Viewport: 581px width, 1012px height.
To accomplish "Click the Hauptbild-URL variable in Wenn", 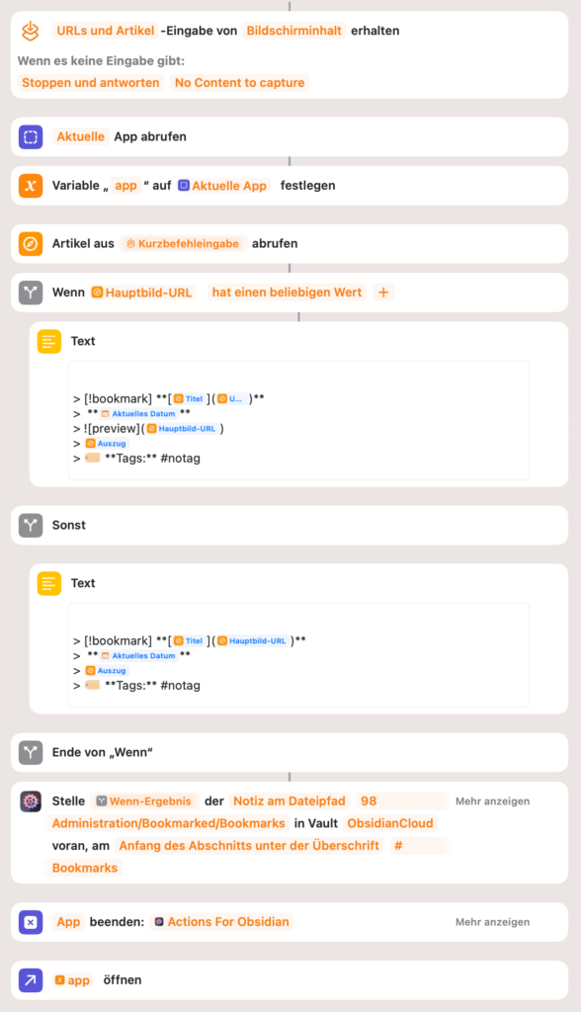I will pyautogui.click(x=142, y=293).
